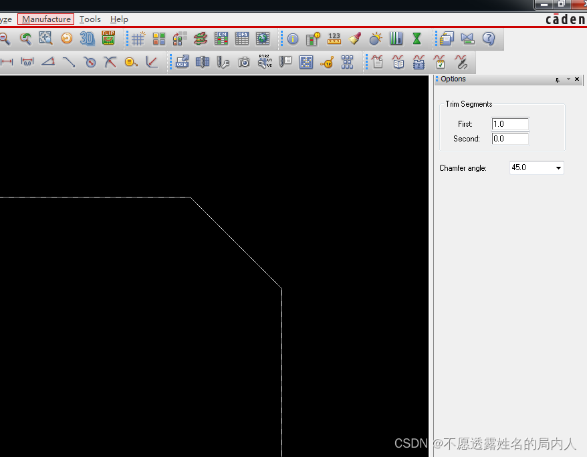Open the DFA spreadsheet icon
The image size is (587, 457).
pos(242,38)
